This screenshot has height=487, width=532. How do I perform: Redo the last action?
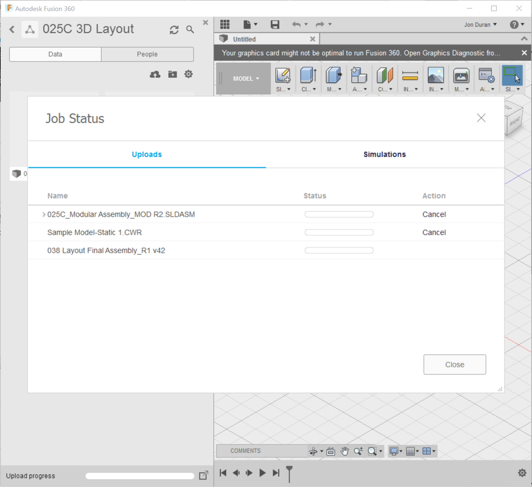320,25
